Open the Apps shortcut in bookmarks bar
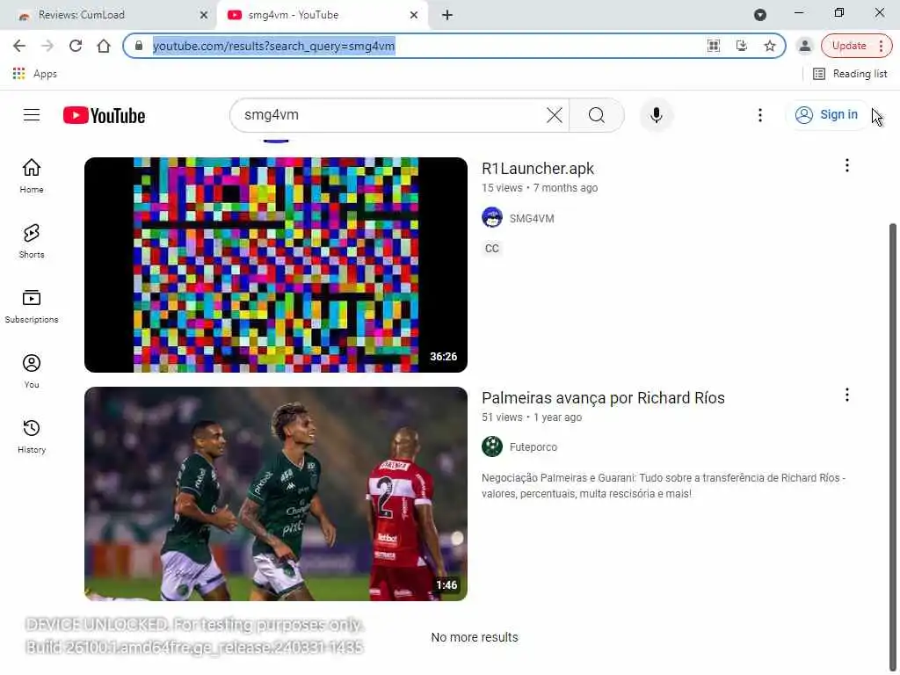900x675 pixels. point(34,74)
